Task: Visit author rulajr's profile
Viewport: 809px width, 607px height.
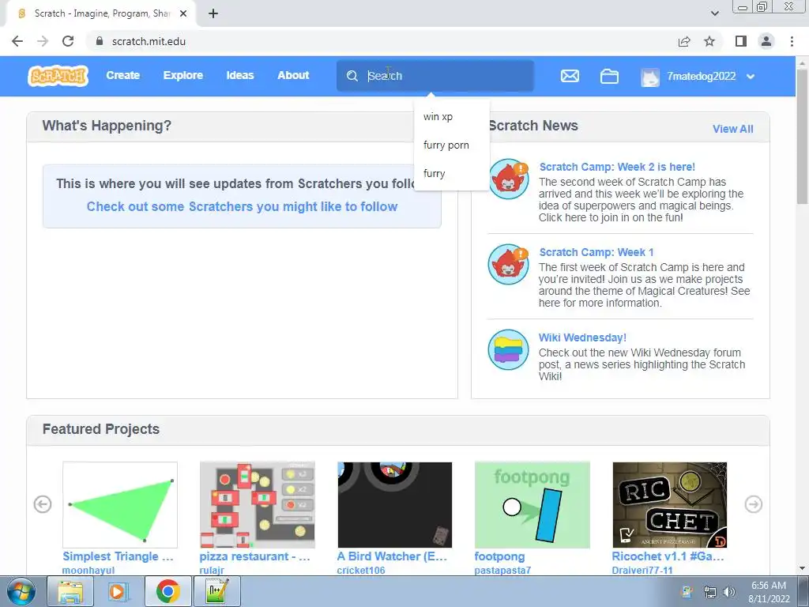Action: 212,571
